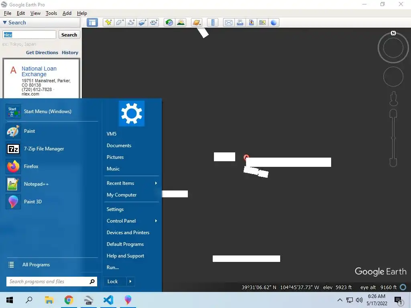Zoom in with slider top button
This screenshot has height=308, width=411.
(393, 113)
